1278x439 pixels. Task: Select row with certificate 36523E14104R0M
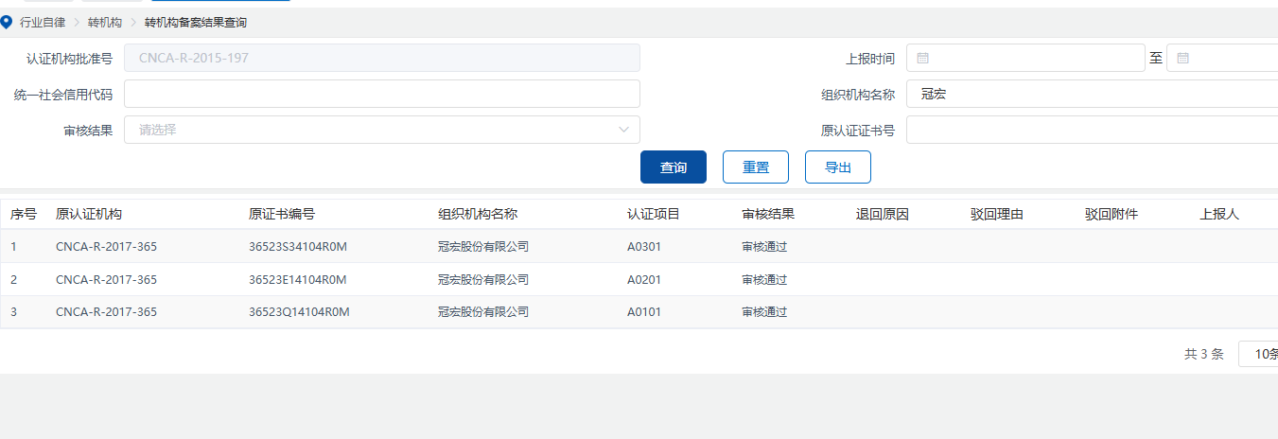298,279
